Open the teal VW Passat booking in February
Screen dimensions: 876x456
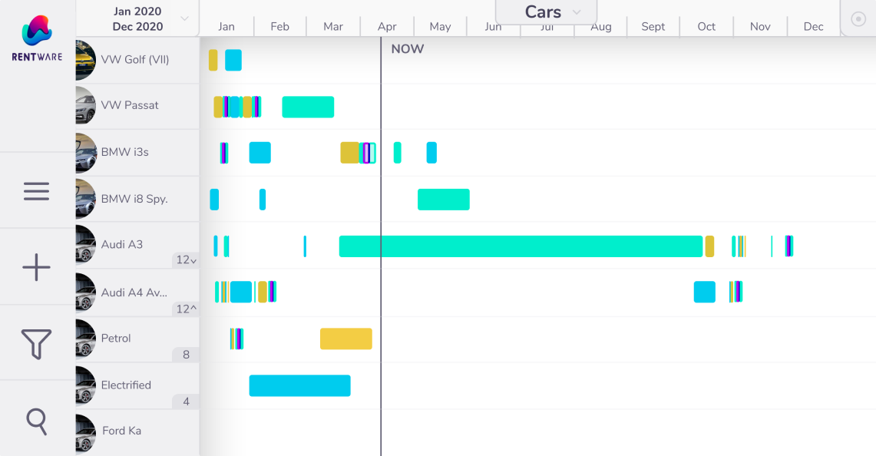pos(308,107)
